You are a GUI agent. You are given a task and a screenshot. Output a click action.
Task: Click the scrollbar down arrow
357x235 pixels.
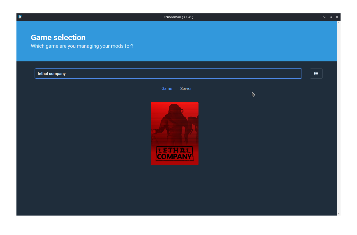pos(339,214)
